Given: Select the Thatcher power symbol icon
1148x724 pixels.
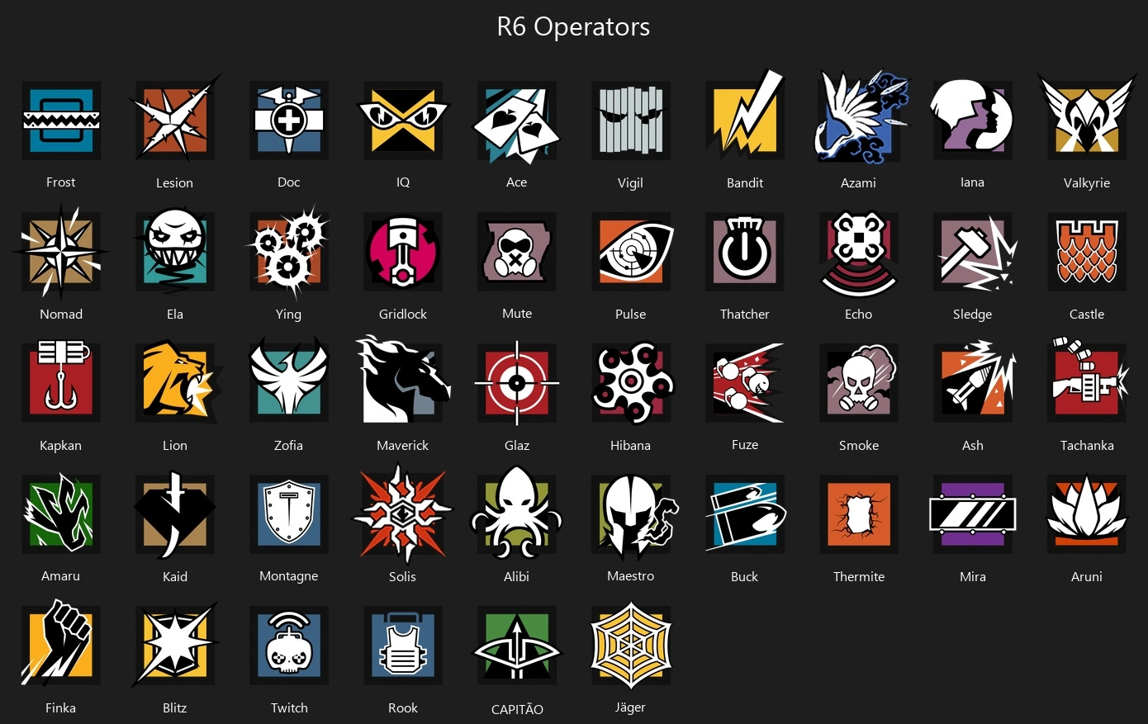Looking at the screenshot, I should [x=745, y=252].
